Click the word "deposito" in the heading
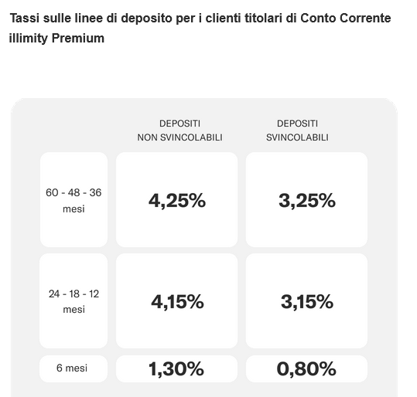 (146, 19)
